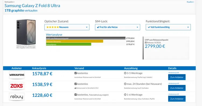The image size is (202, 106).
Task: Click Zum Anbieter button for rebuy
Action: [177, 99]
